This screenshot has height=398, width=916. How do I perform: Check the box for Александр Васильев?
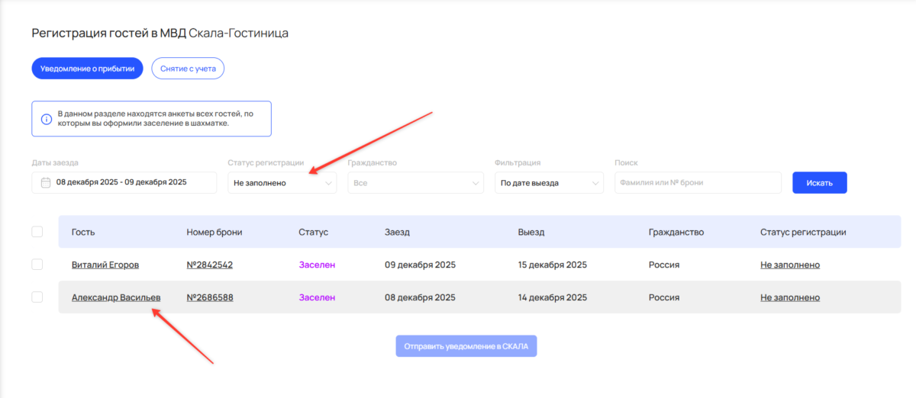coord(37,297)
